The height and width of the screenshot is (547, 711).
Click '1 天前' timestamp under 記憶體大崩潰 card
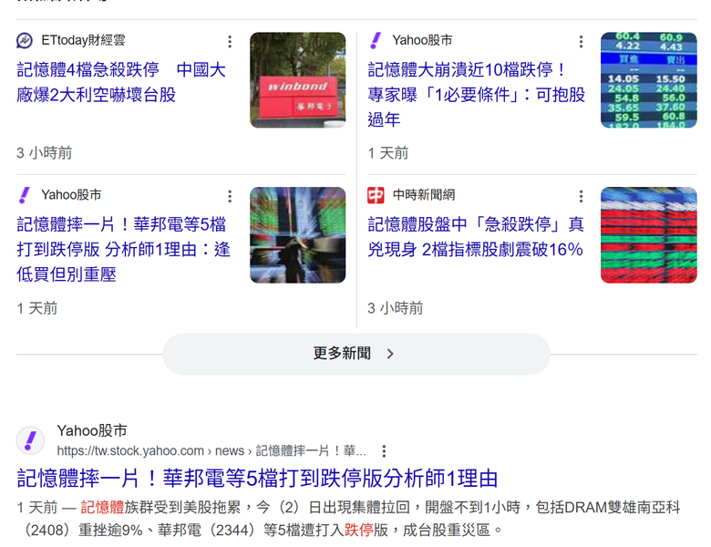tap(388, 153)
